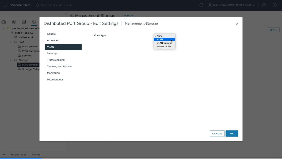
Task: Go to Teaming and failover section
Action: pos(59,67)
